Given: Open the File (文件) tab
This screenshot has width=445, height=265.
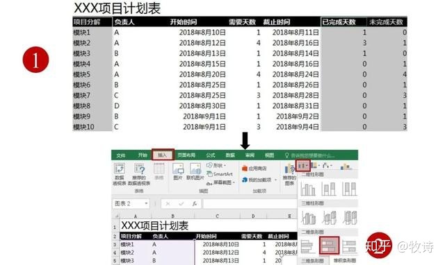Looking at the screenshot, I should [120, 155].
